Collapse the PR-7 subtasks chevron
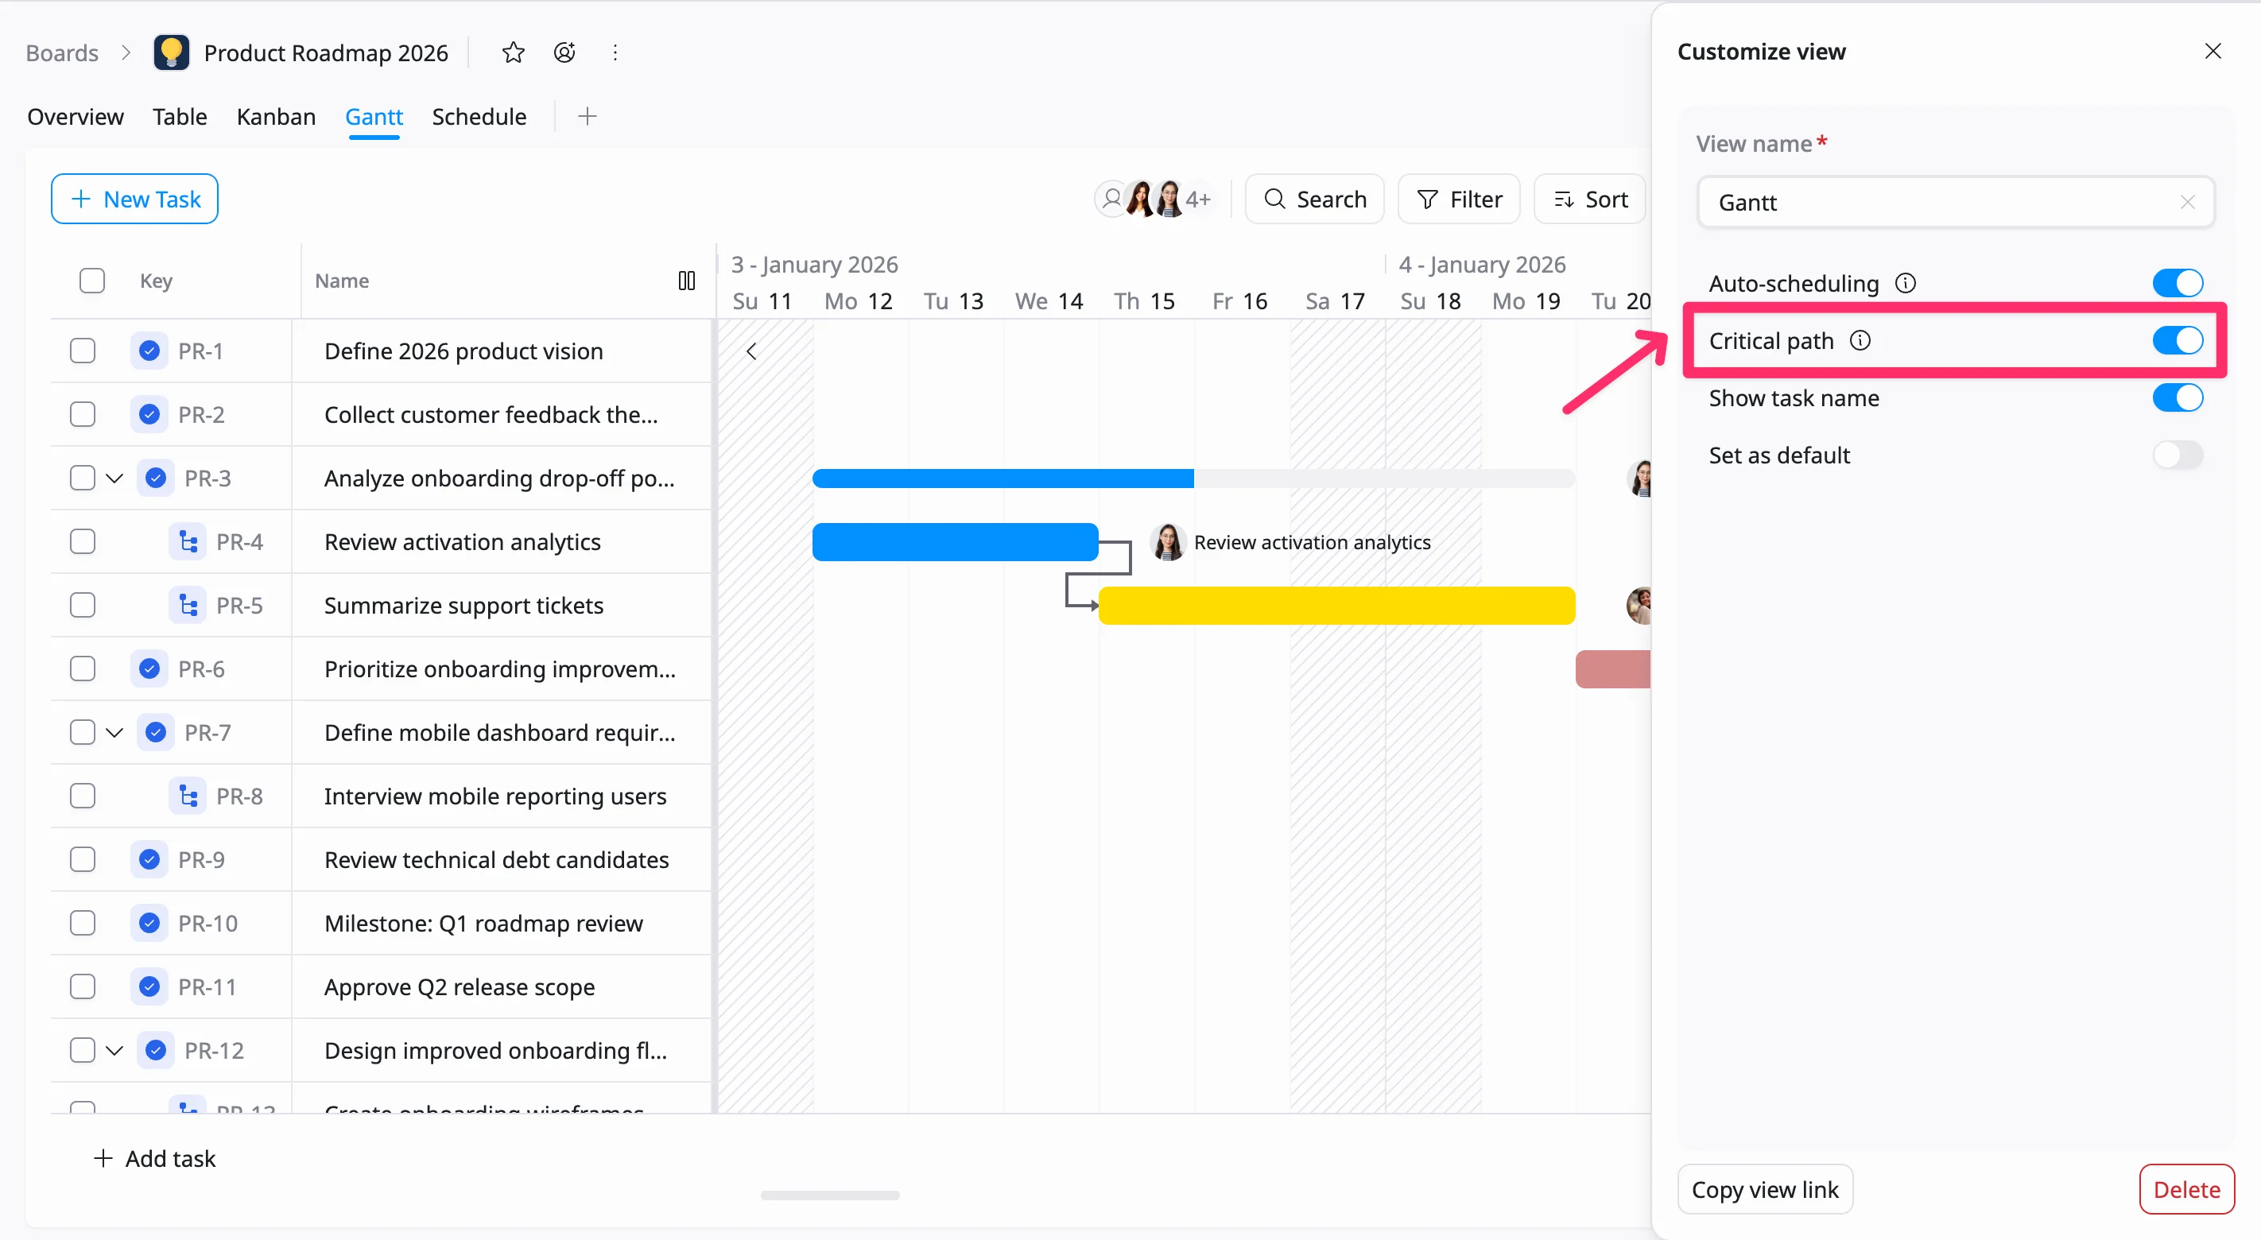Viewport: 2261px width, 1240px height. pyautogui.click(x=114, y=733)
